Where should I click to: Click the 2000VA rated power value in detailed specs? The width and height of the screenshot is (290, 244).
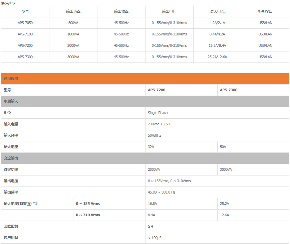click(x=154, y=169)
